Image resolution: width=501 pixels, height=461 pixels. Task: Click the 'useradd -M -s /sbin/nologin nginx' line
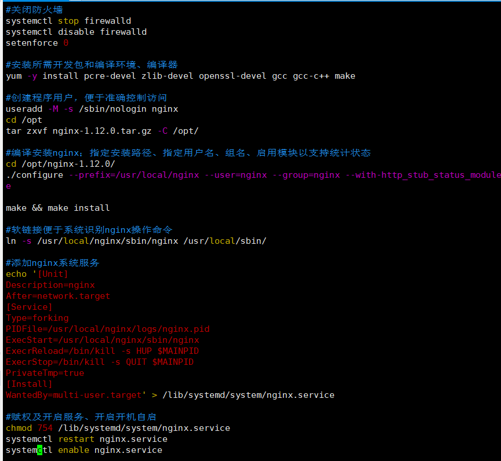(x=92, y=109)
